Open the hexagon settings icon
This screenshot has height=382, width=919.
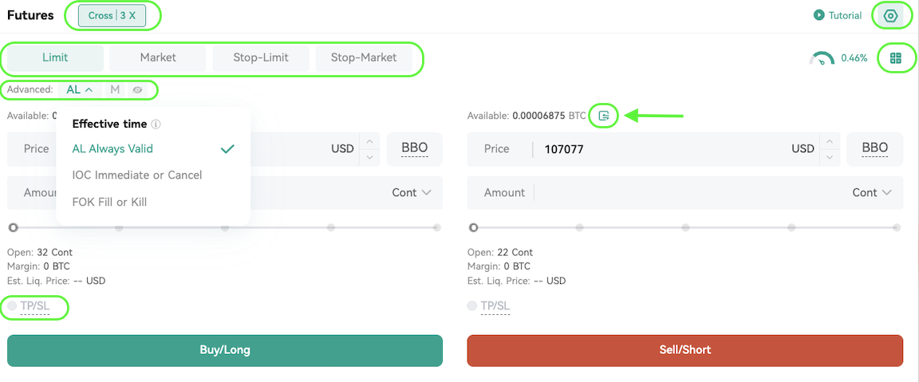[890, 16]
